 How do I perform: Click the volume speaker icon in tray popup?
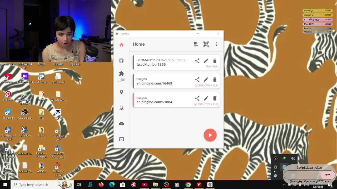[293, 158]
